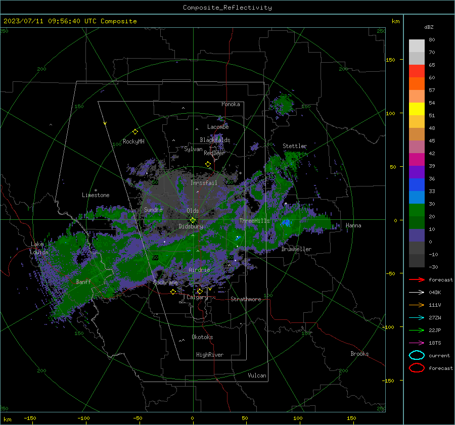Pick the bright green swatch on dBZ scale

pyautogui.click(x=417, y=210)
